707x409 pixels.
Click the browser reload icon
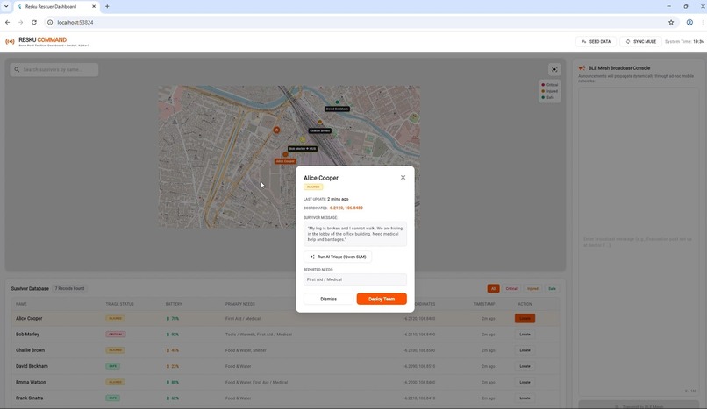tap(34, 22)
